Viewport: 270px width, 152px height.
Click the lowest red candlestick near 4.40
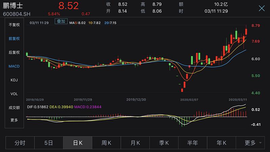click(x=182, y=90)
